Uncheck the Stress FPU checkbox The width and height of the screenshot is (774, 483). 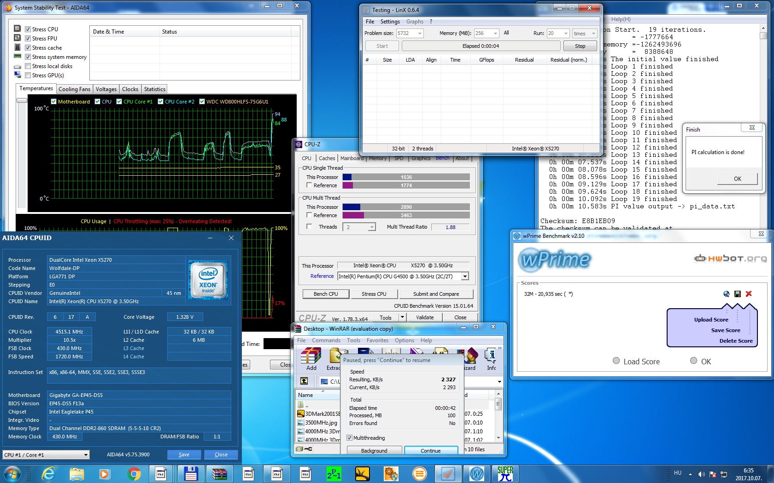pyautogui.click(x=28, y=39)
